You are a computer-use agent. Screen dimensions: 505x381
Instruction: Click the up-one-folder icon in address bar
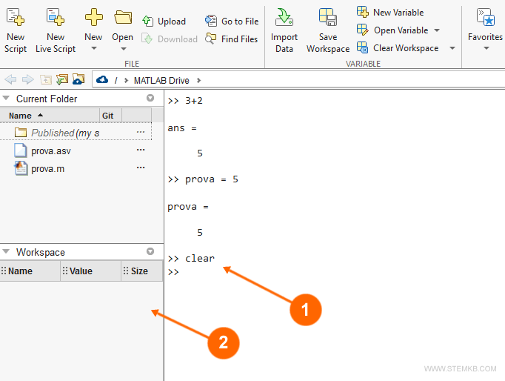(x=46, y=79)
